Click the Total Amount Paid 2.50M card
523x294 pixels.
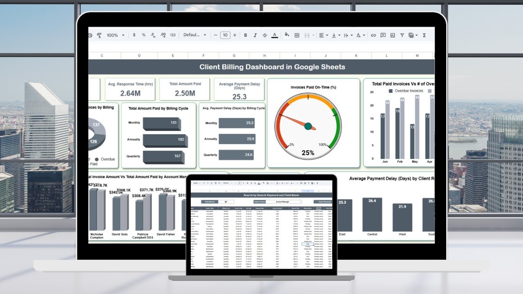(x=185, y=89)
